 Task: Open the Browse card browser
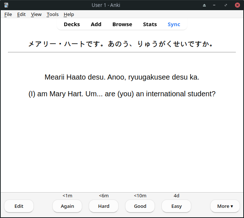(x=122, y=24)
